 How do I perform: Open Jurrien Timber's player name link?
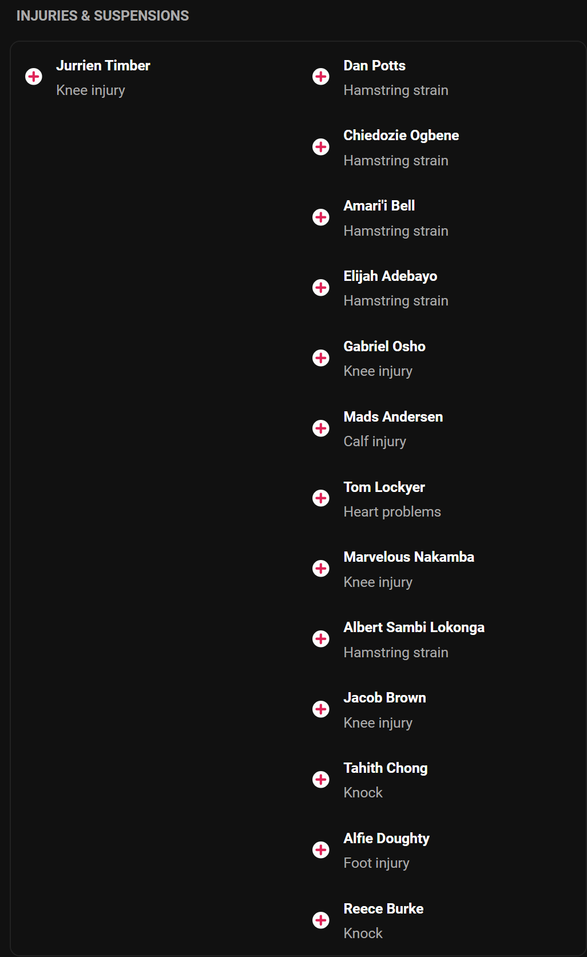click(x=103, y=66)
